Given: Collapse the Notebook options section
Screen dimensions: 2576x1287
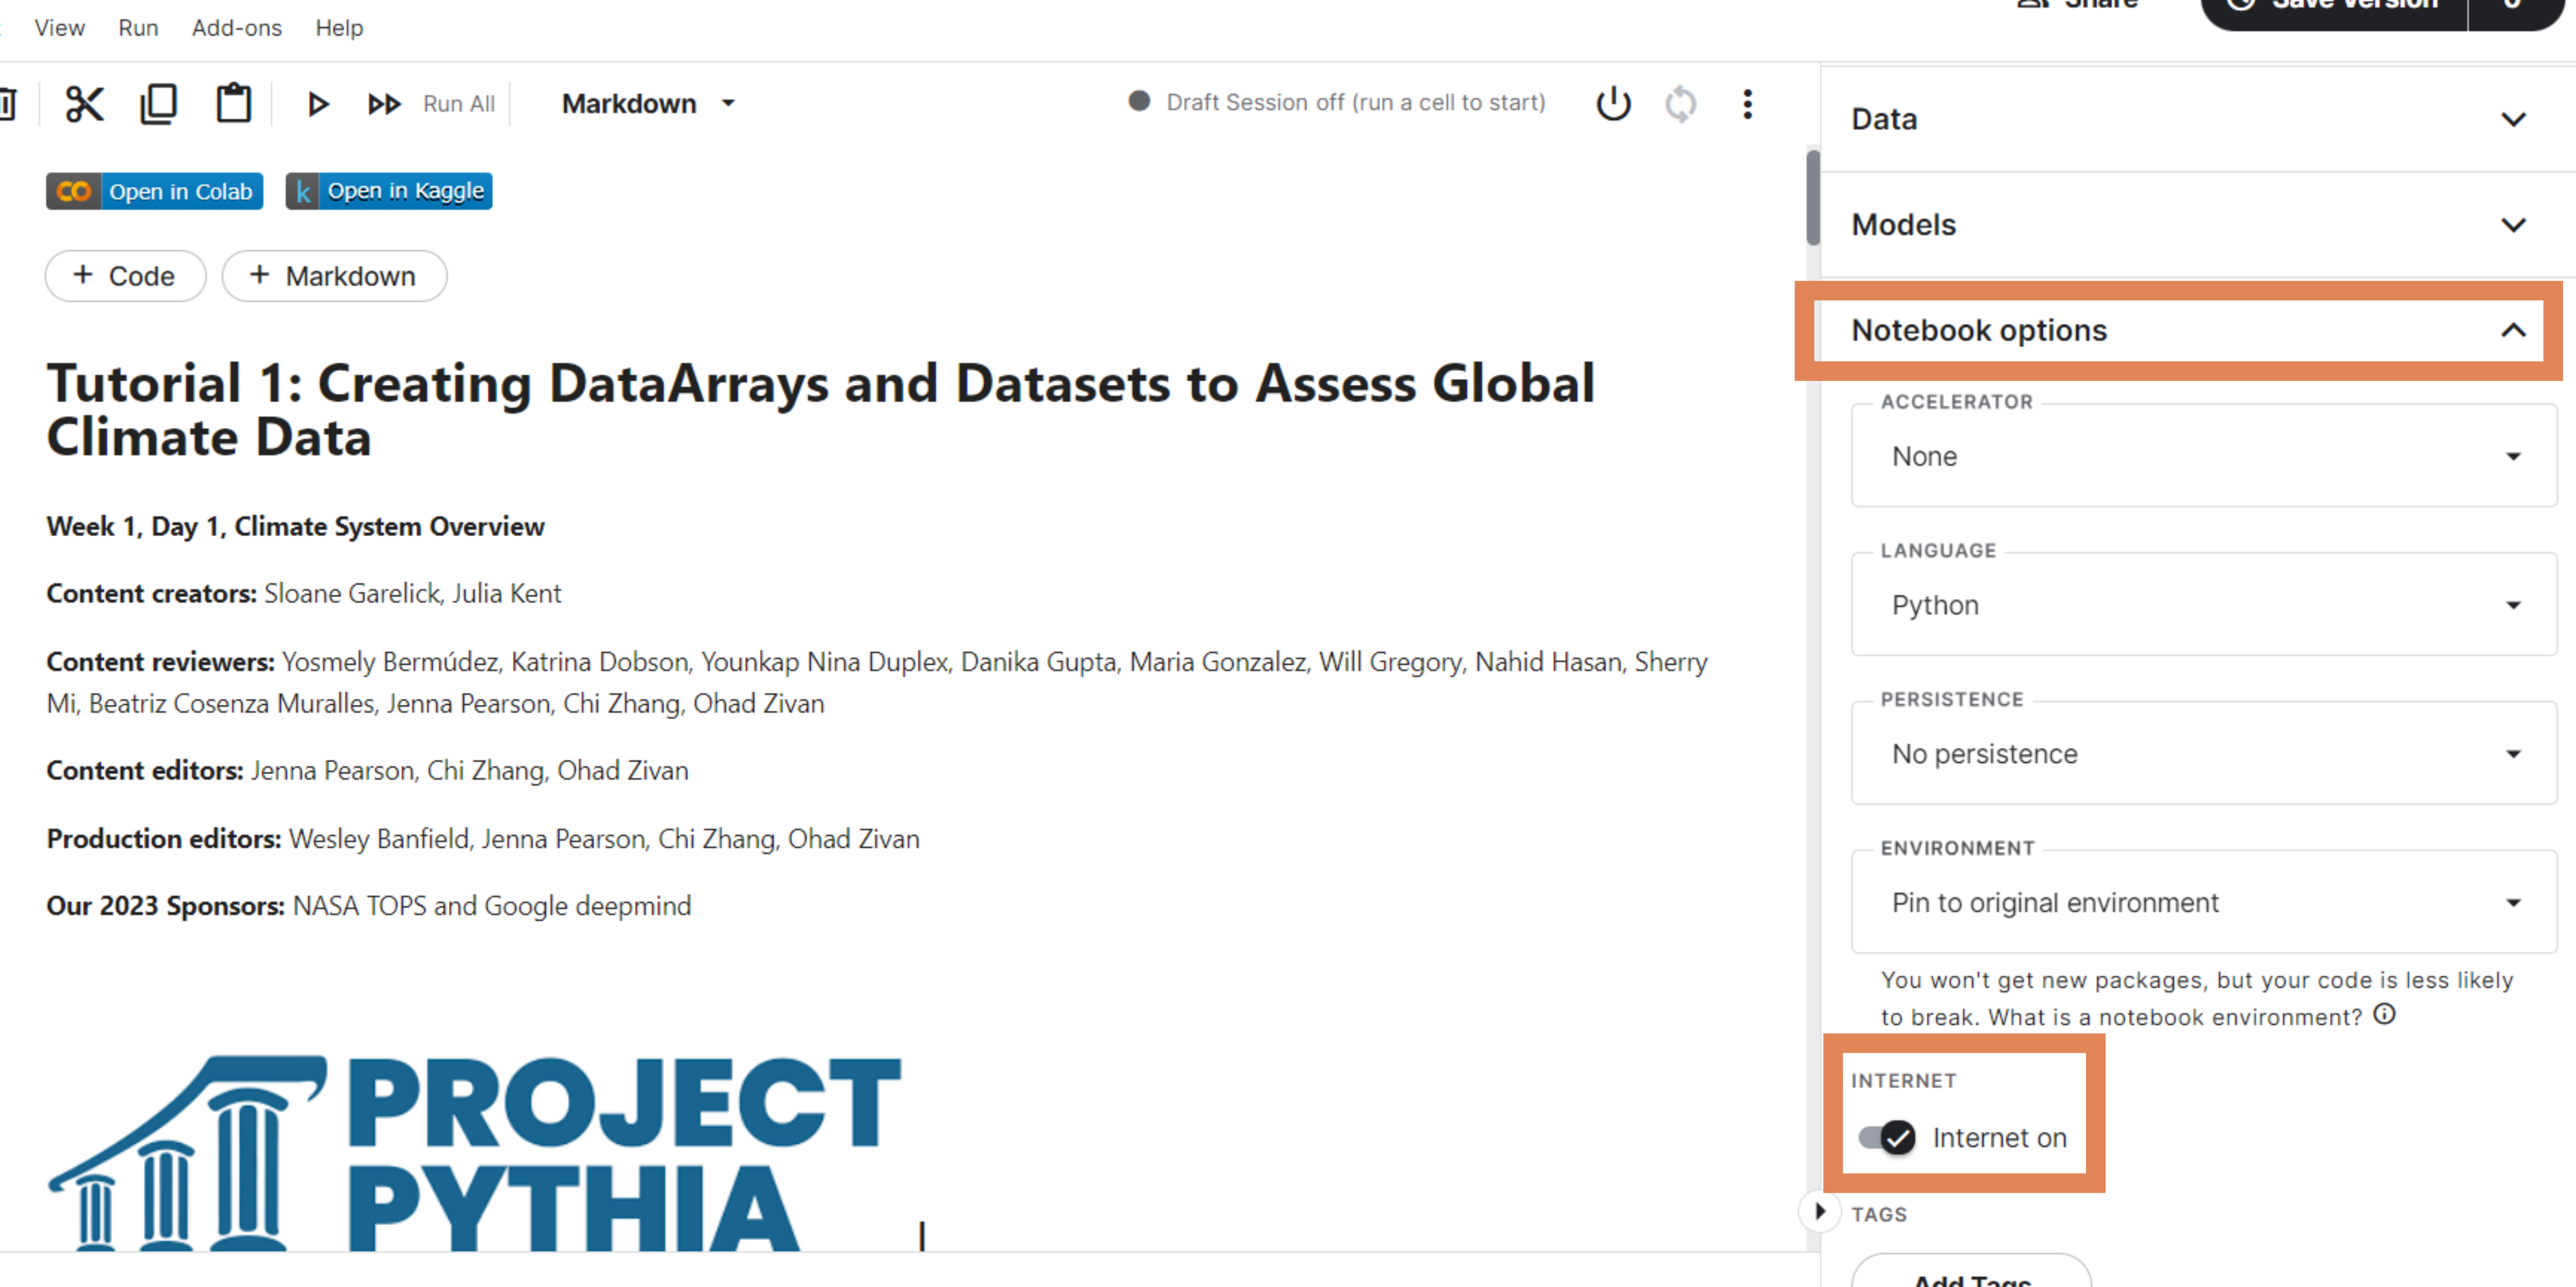Looking at the screenshot, I should 2513,330.
